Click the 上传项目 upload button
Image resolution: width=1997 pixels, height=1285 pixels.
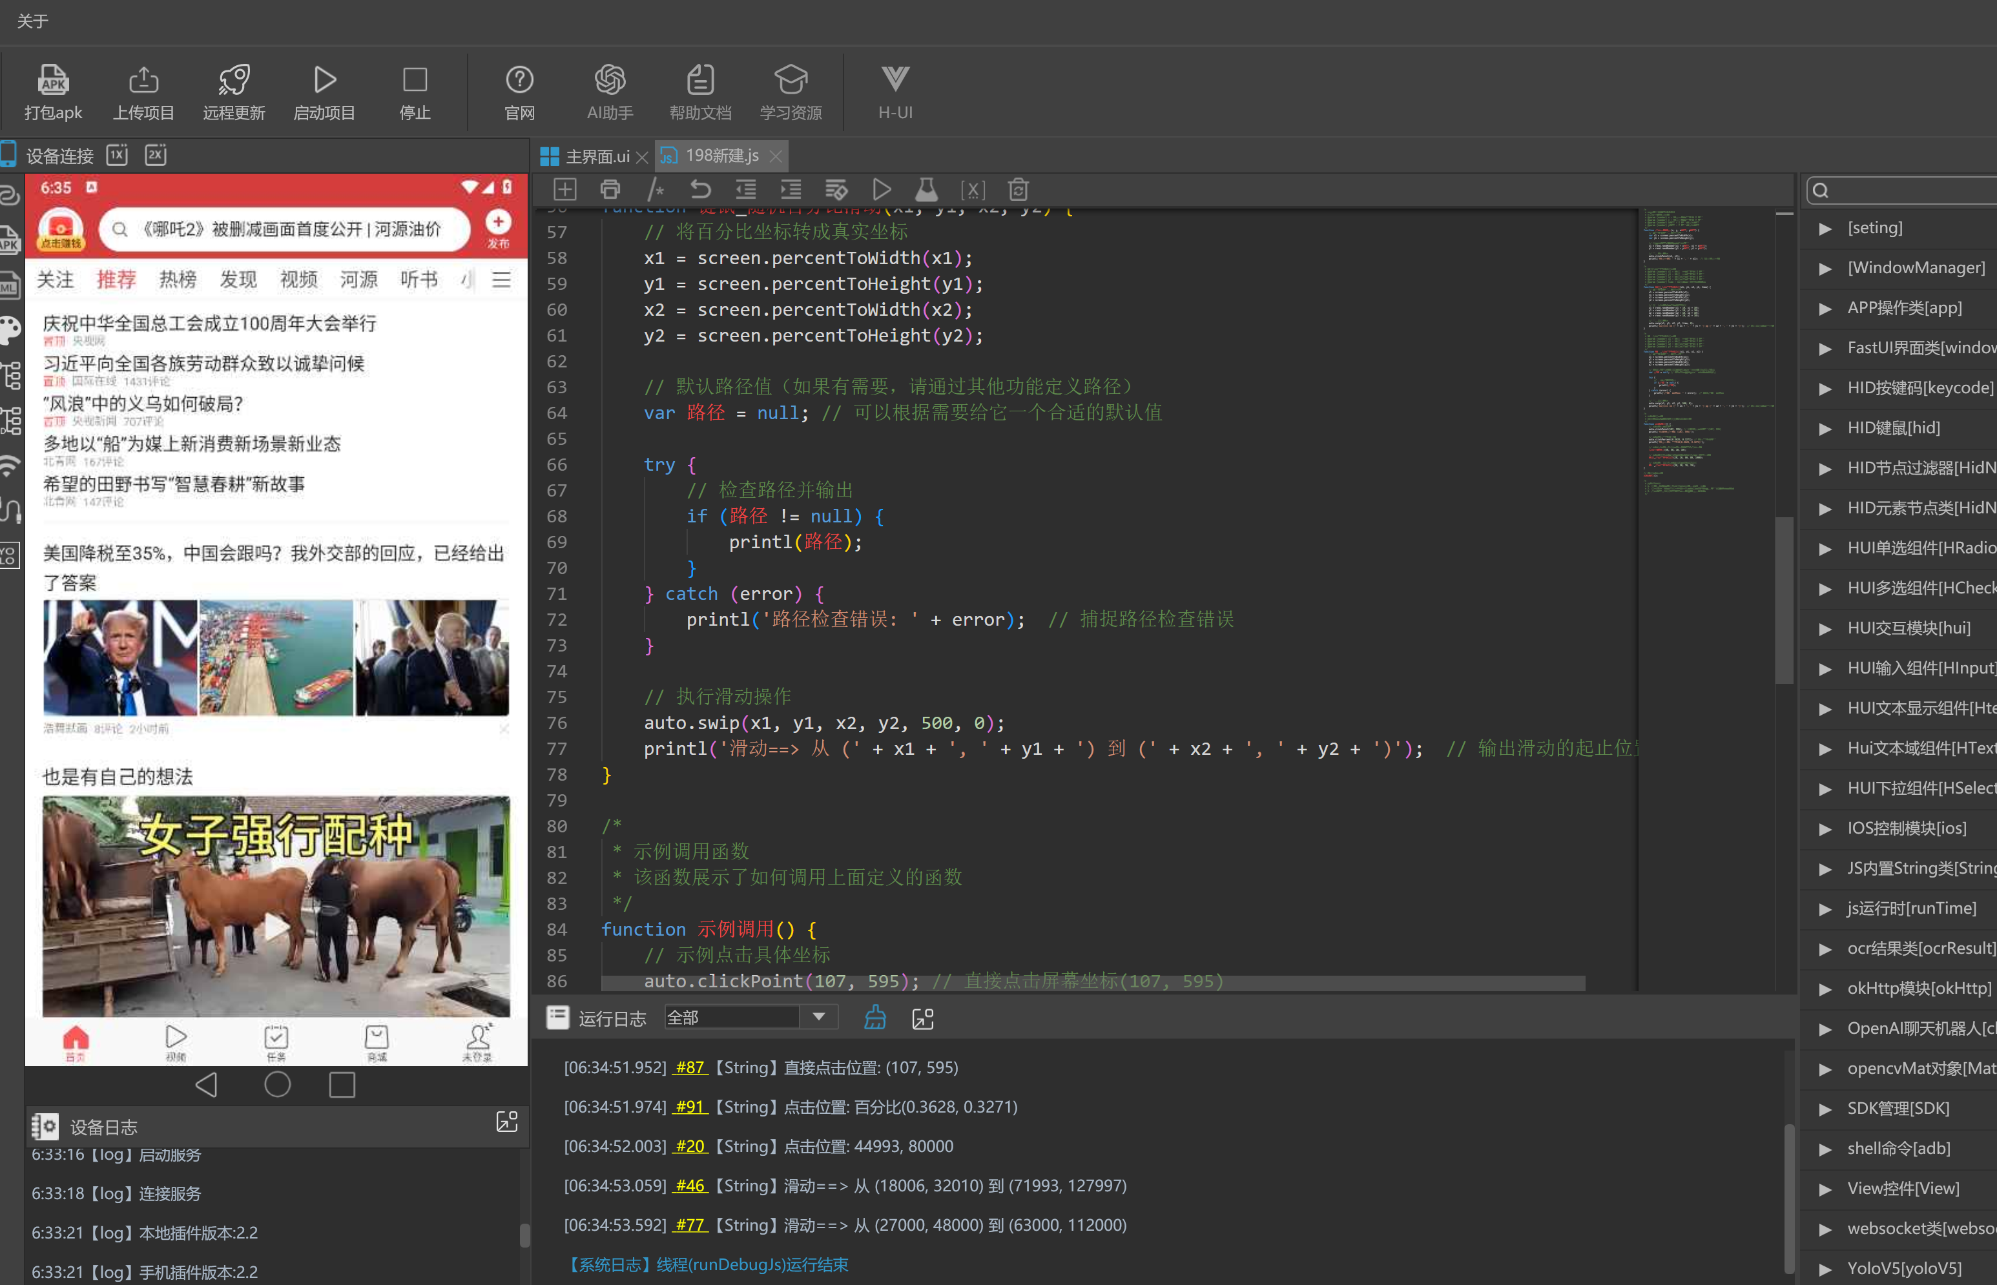click(143, 92)
